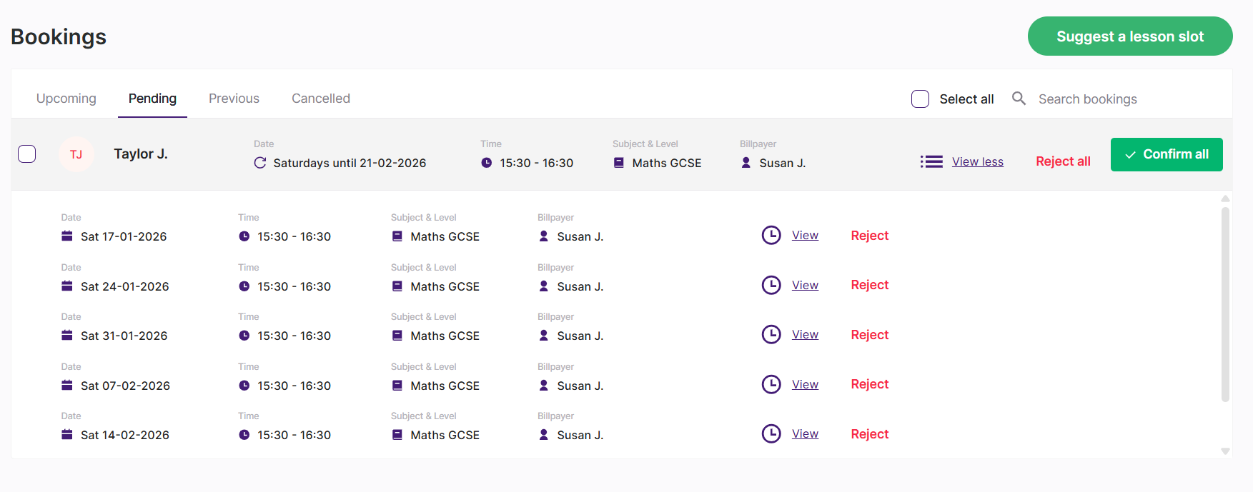Click the list icon beside View less

pos(931,162)
